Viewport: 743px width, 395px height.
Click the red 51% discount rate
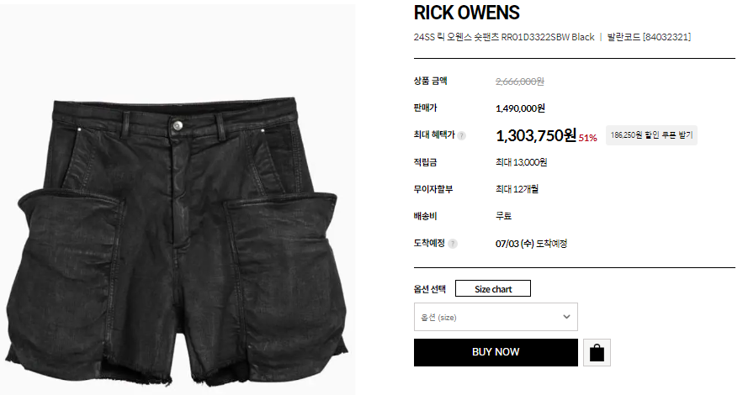click(x=587, y=138)
